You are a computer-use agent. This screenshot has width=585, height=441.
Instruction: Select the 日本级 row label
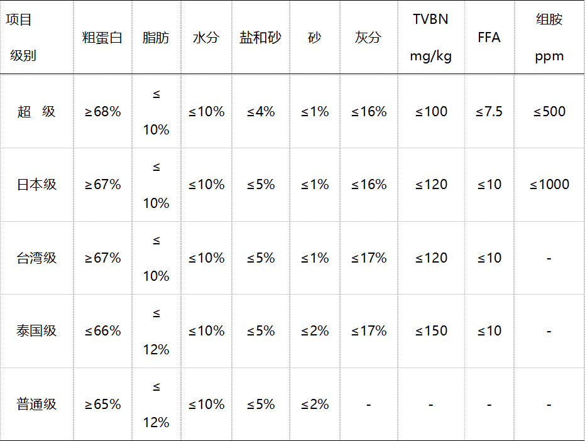(x=36, y=185)
